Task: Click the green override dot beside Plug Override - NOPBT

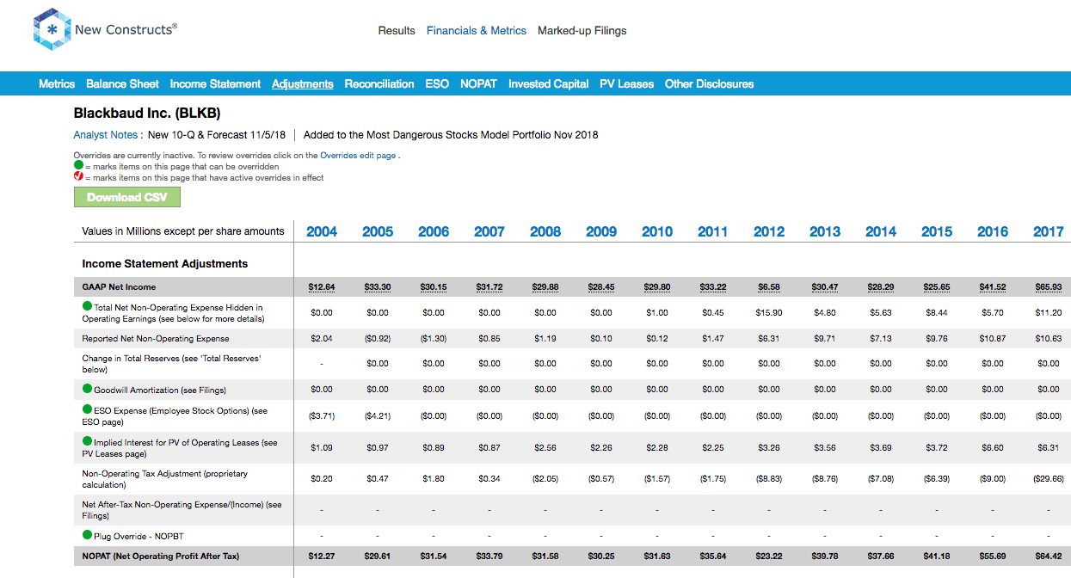Action: (87, 535)
